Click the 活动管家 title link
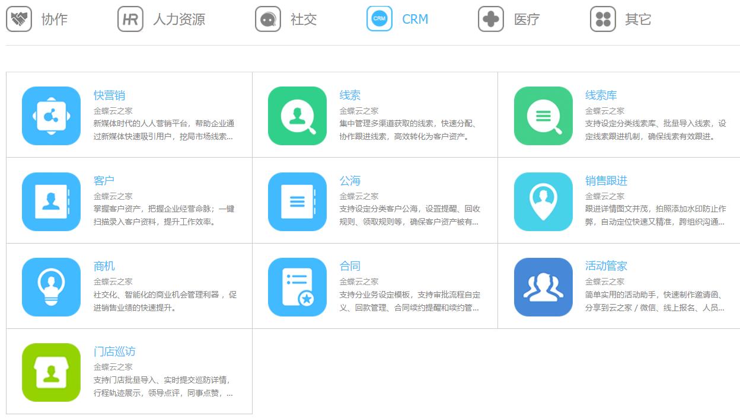740x419 pixels. (x=606, y=266)
